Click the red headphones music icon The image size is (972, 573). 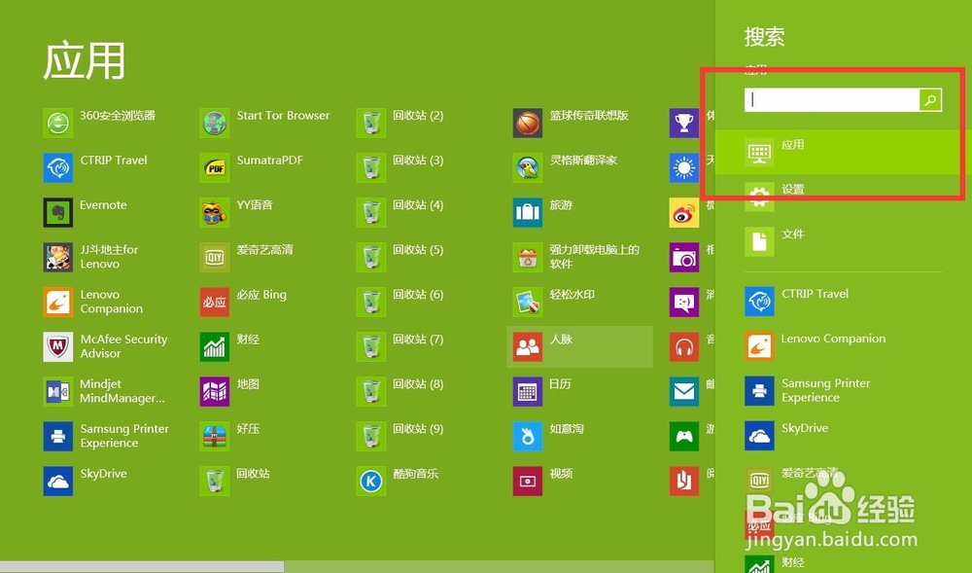coord(684,346)
